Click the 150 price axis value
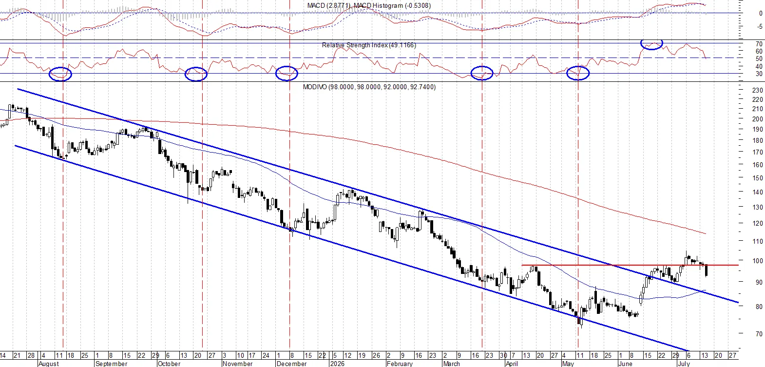 click(758, 178)
